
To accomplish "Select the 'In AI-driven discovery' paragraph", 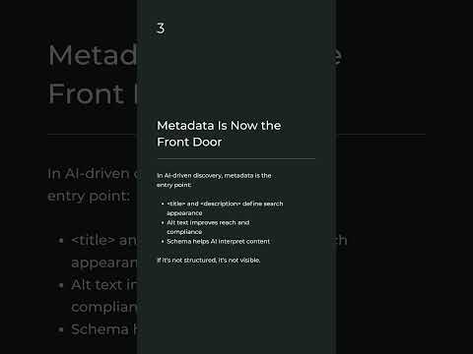I will point(214,180).
